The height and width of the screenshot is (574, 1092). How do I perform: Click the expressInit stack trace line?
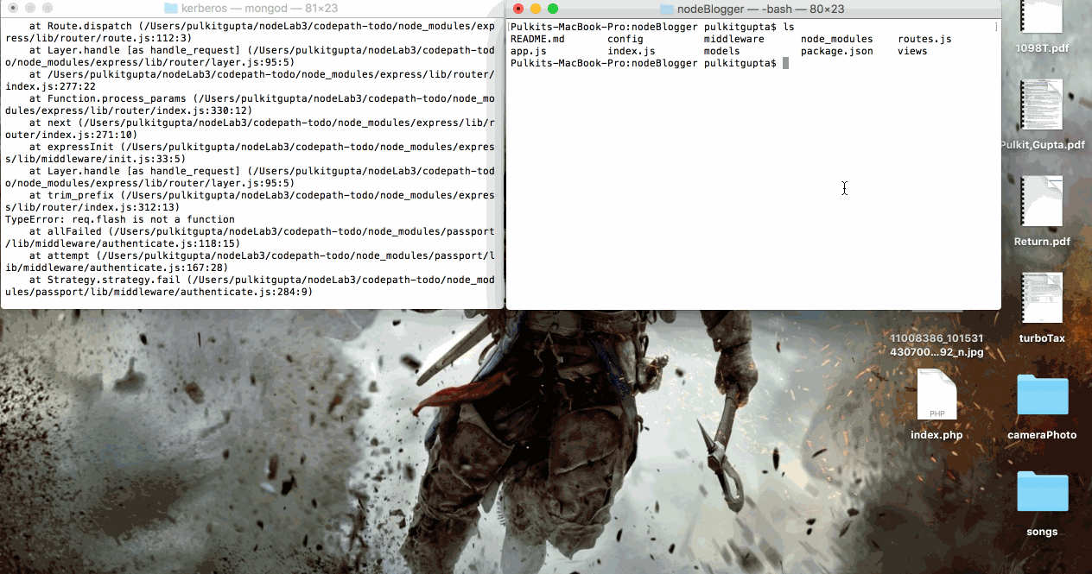(250, 153)
